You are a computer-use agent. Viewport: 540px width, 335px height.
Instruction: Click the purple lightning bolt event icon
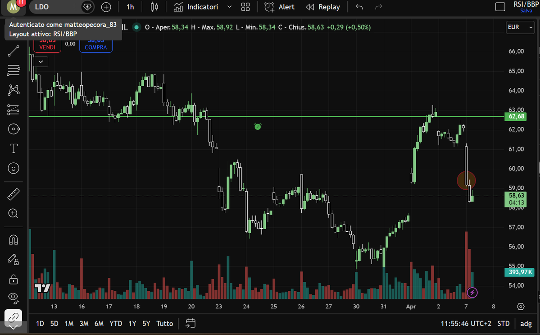(x=472, y=293)
